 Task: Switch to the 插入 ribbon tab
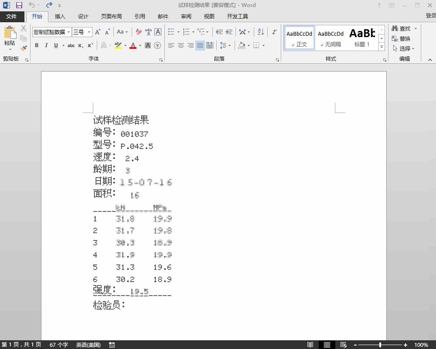(x=60, y=17)
